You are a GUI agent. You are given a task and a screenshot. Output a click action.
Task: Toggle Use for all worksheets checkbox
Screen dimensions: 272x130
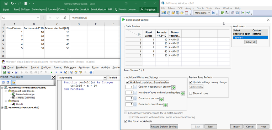pyautogui.click(x=126, y=121)
